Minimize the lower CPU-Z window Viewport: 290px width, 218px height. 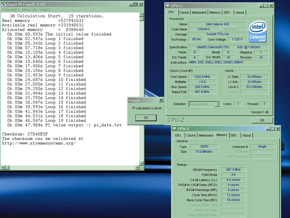pyautogui.click(x=268, y=129)
